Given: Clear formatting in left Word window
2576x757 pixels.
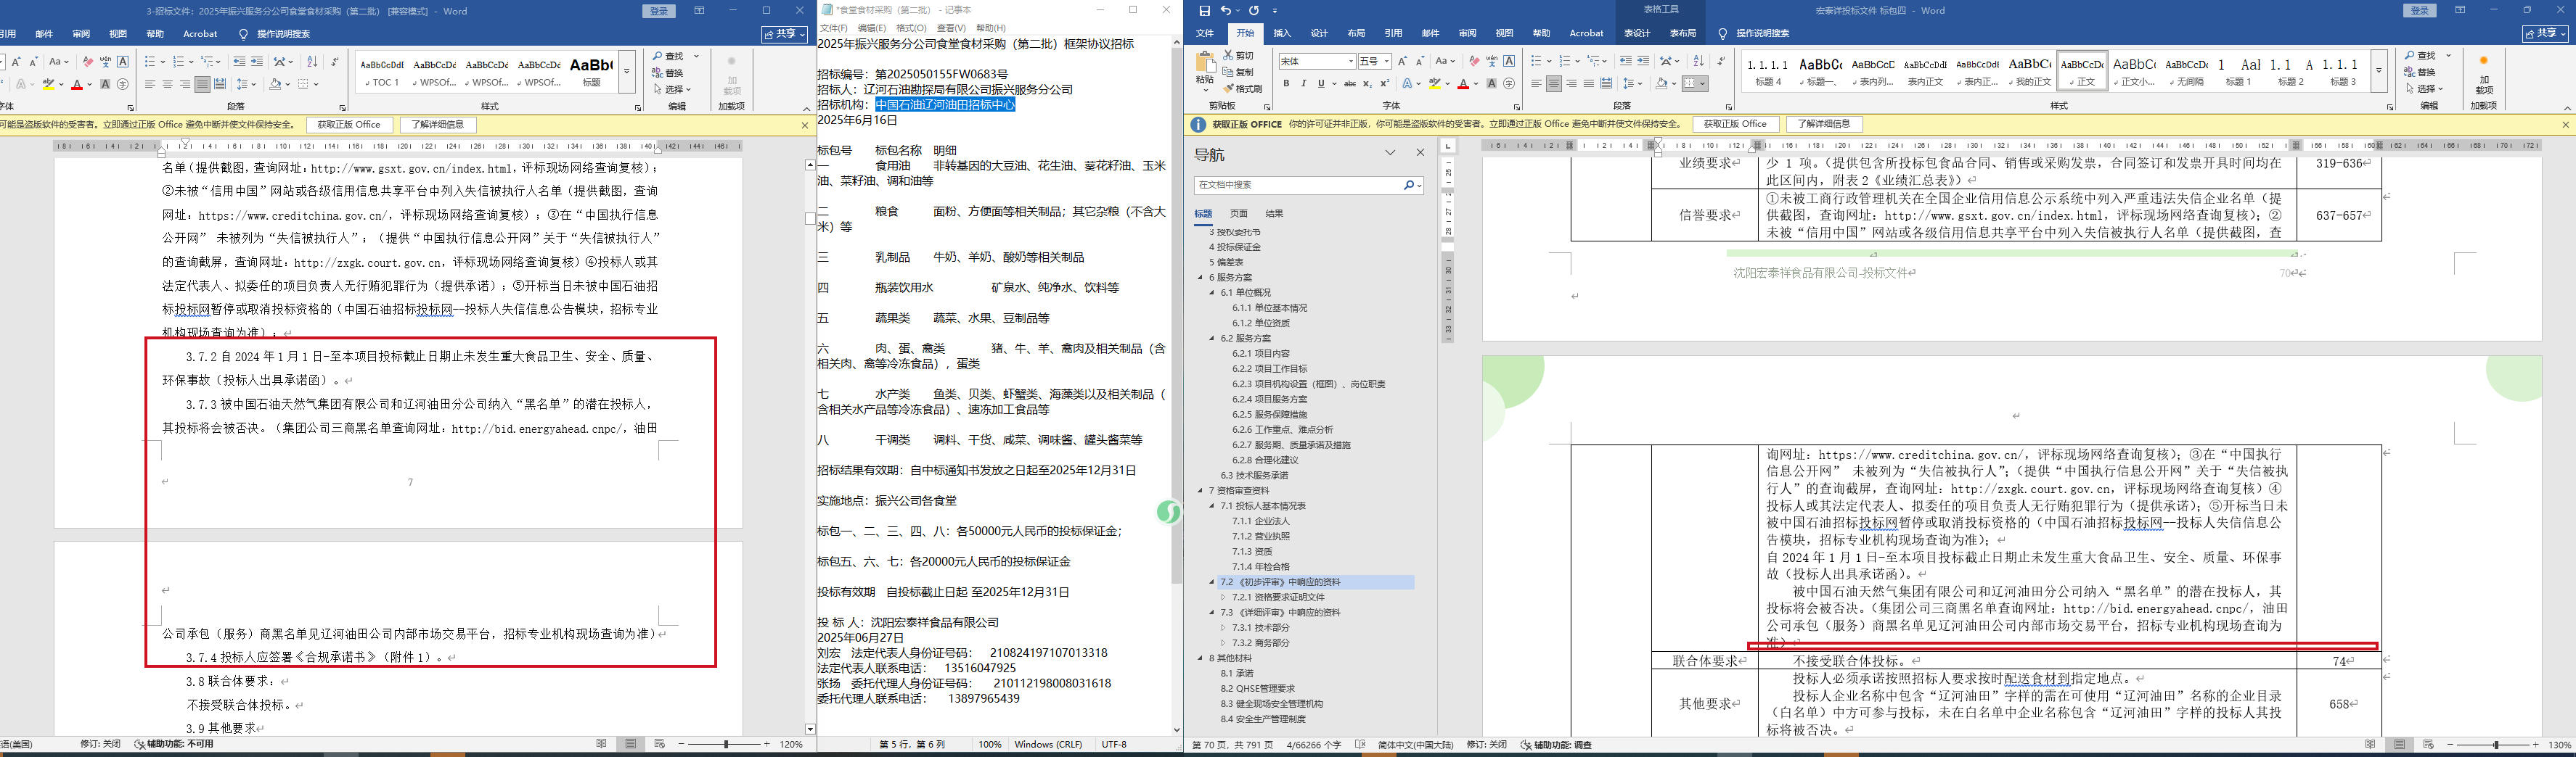Looking at the screenshot, I should tap(88, 62).
